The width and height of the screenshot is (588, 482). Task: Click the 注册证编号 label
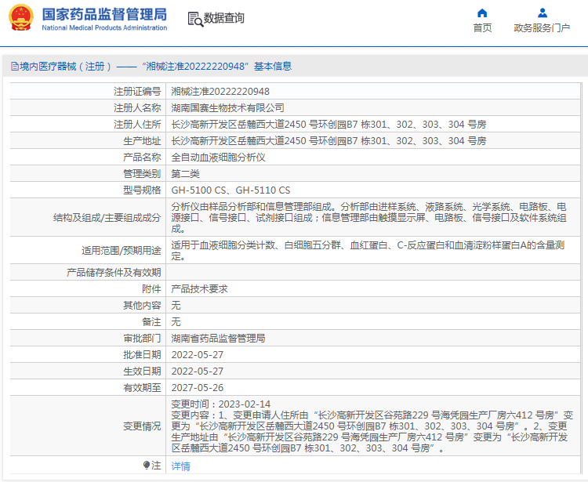pos(137,92)
